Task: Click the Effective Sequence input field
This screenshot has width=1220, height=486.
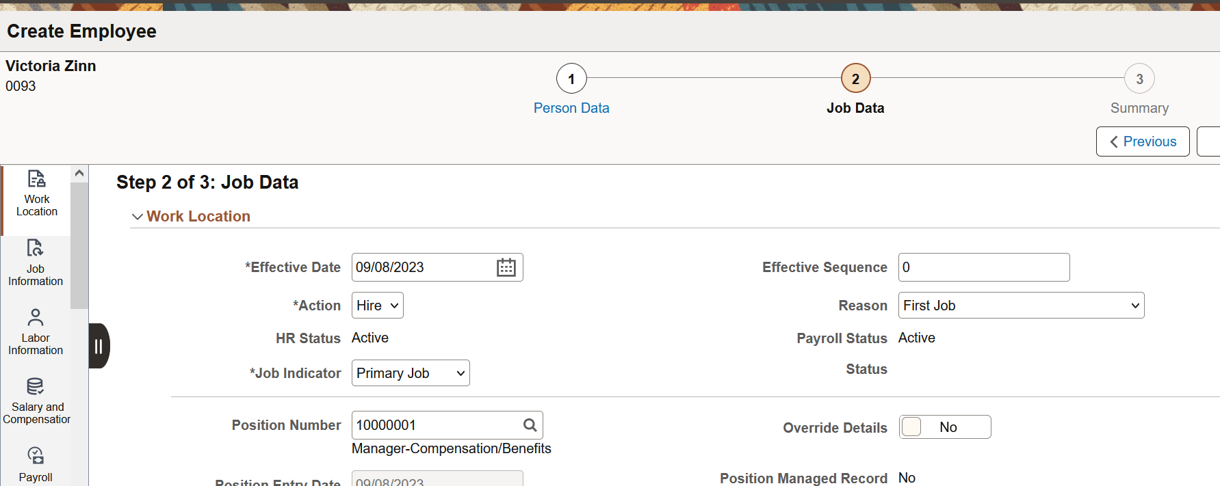Action: pos(983,267)
